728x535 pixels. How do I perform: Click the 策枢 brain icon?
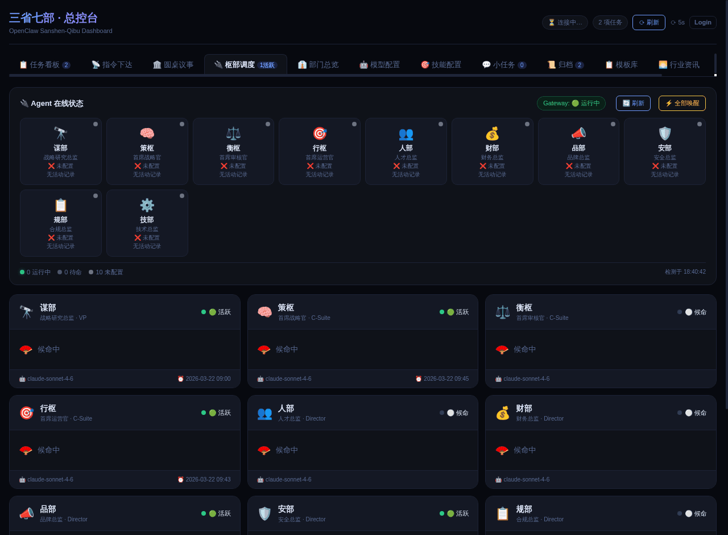click(x=147, y=133)
